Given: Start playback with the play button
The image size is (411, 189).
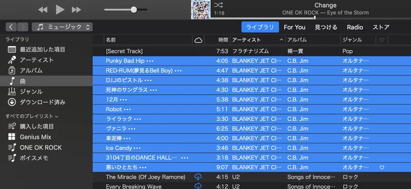Looking at the screenshot, I should pos(60,10).
